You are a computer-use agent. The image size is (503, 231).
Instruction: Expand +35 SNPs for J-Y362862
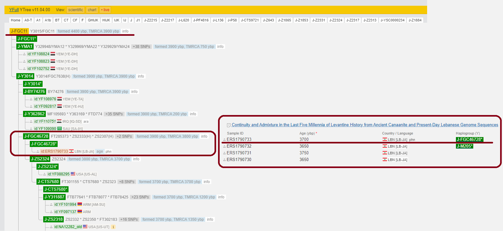(x=114, y=114)
